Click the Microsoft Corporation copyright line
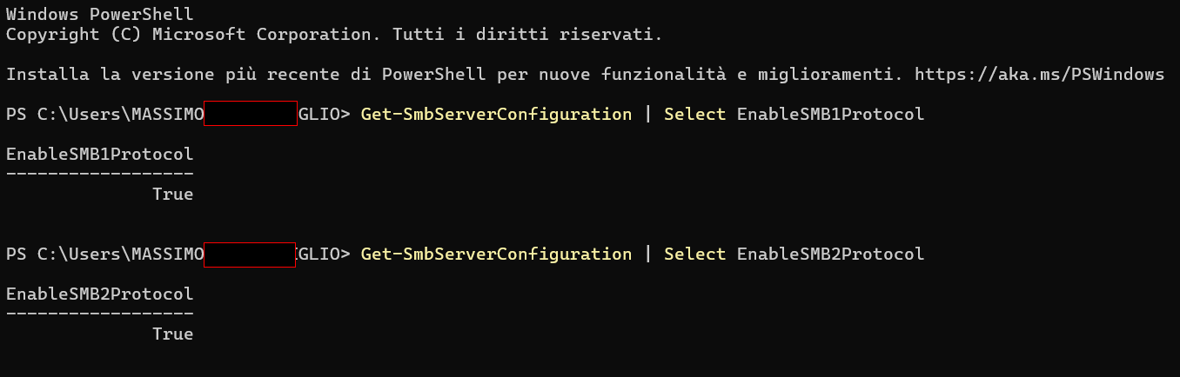 click(x=334, y=36)
